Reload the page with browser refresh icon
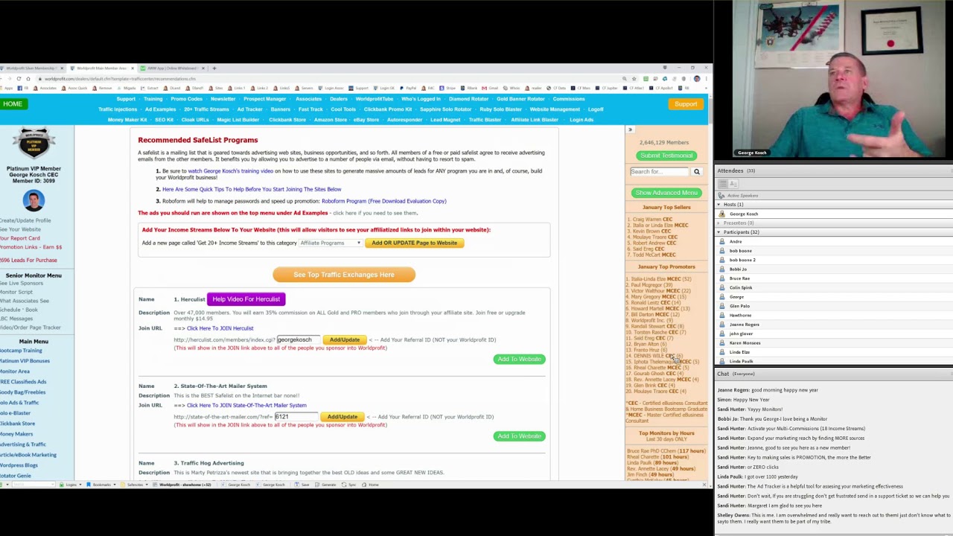Screen dimensions: 953x536 (19, 79)
